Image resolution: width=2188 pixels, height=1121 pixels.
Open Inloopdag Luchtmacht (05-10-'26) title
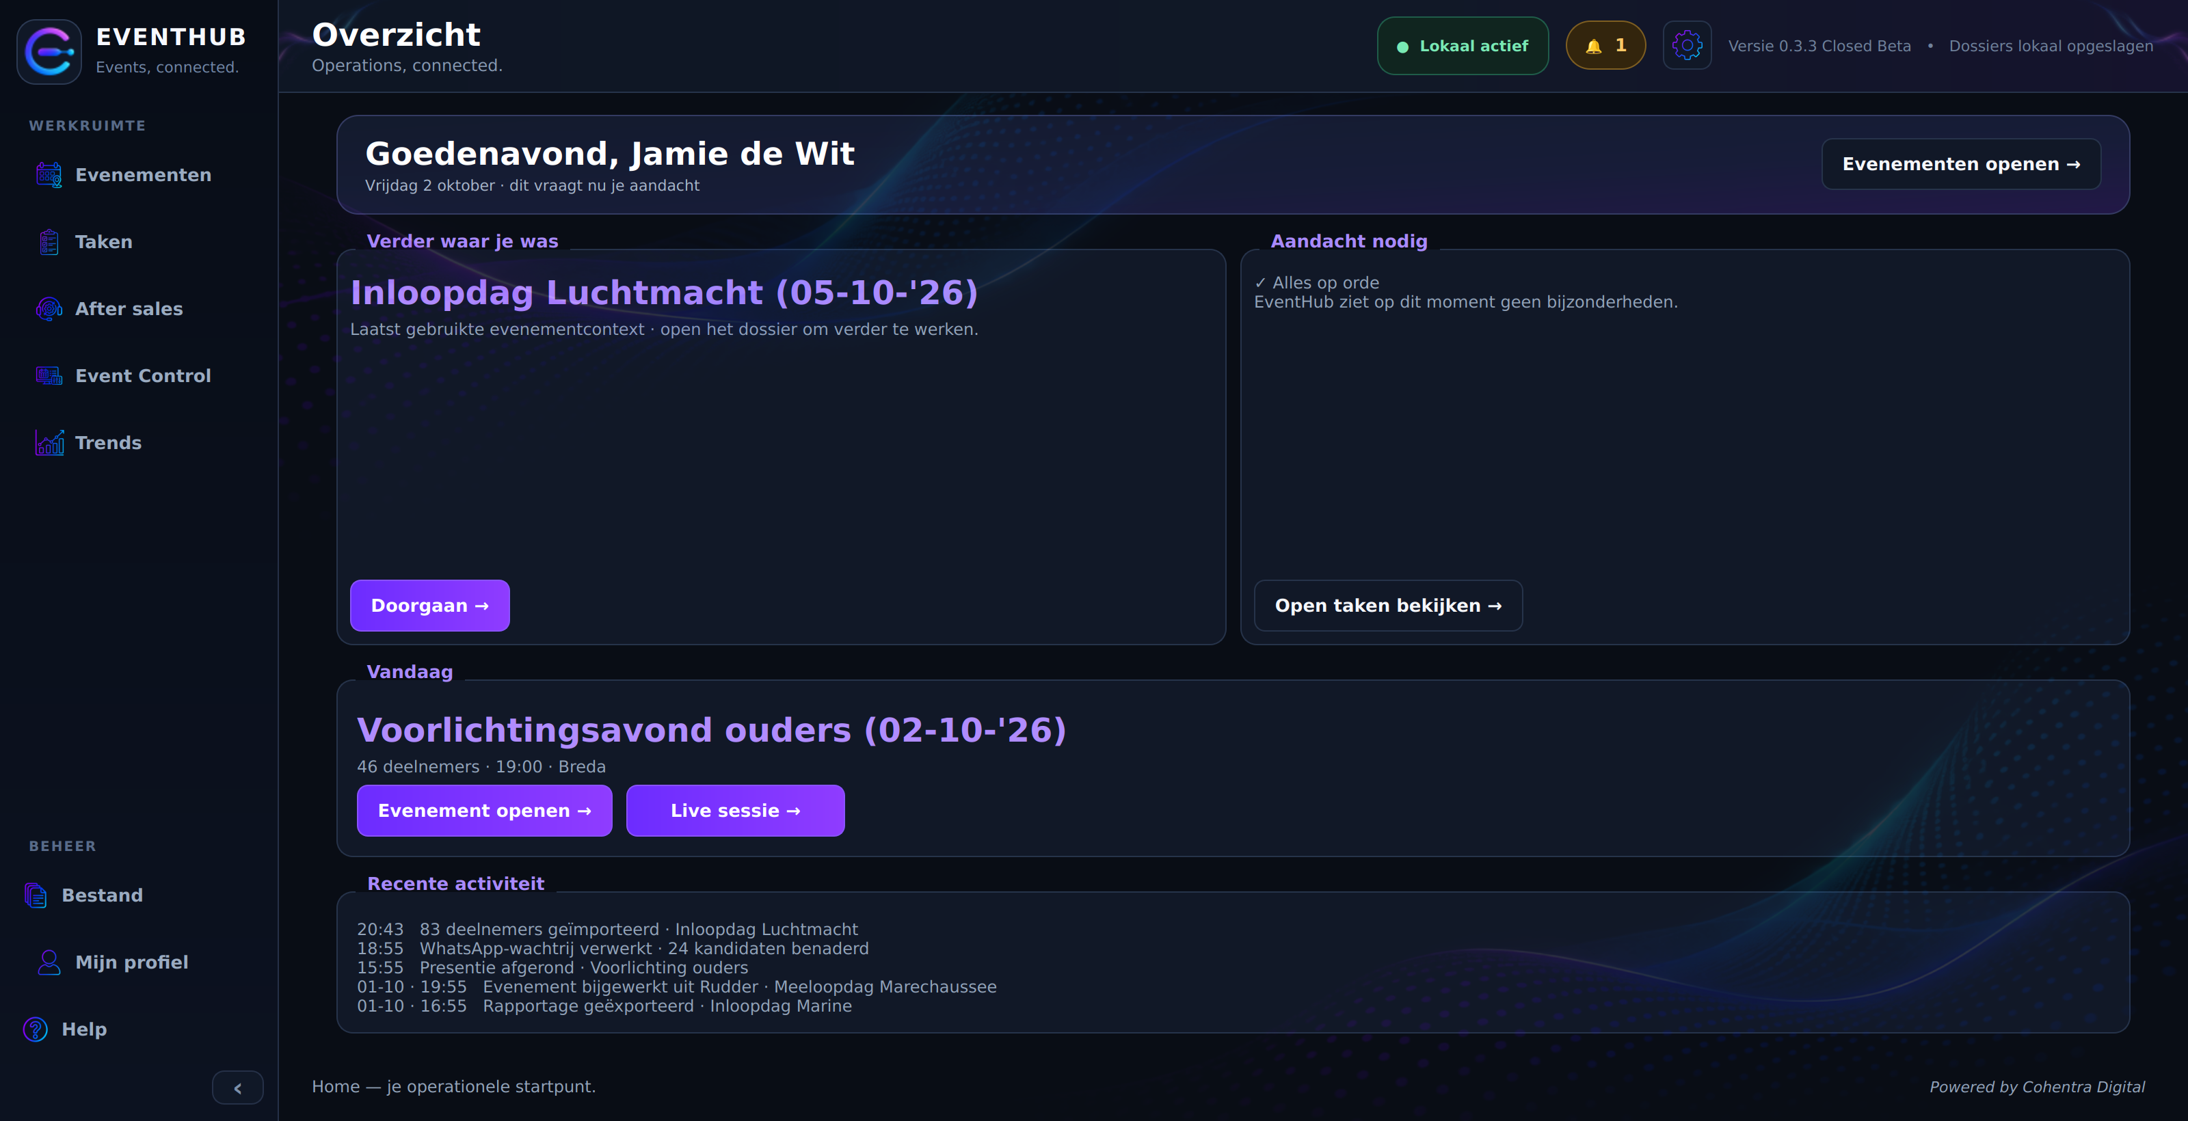click(664, 293)
